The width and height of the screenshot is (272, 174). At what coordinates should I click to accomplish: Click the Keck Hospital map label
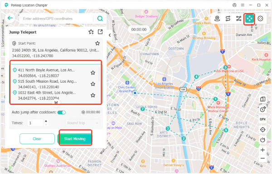click(261, 59)
